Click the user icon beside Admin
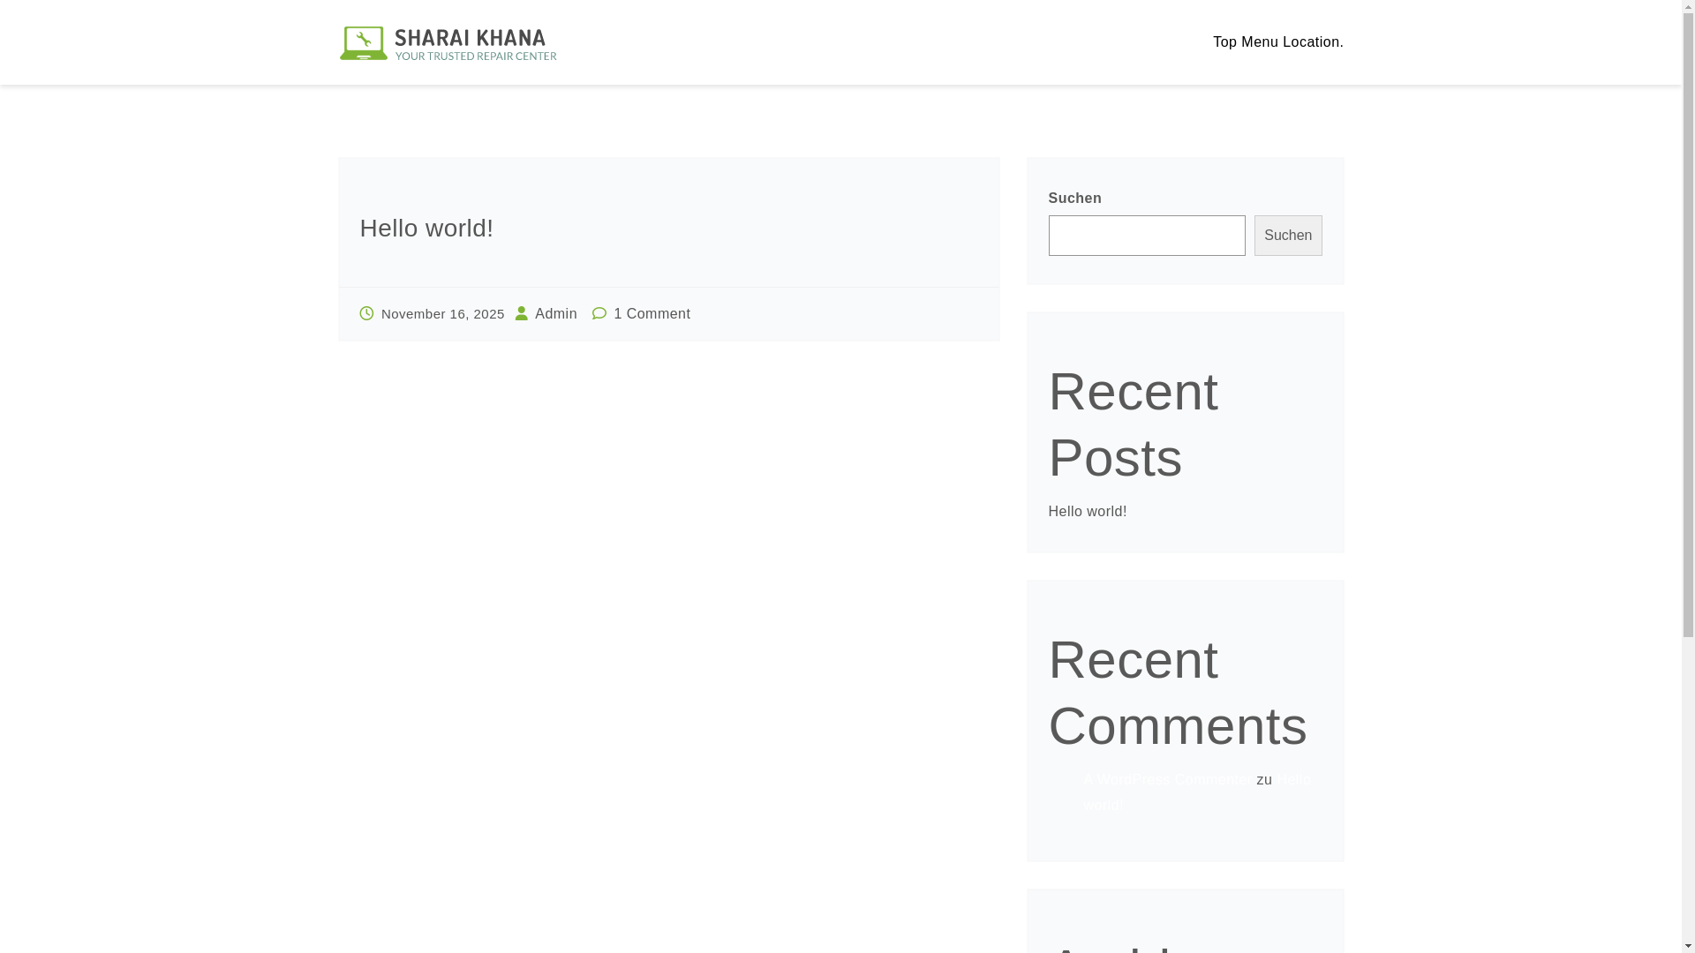The width and height of the screenshot is (1695, 953). coord(522,313)
